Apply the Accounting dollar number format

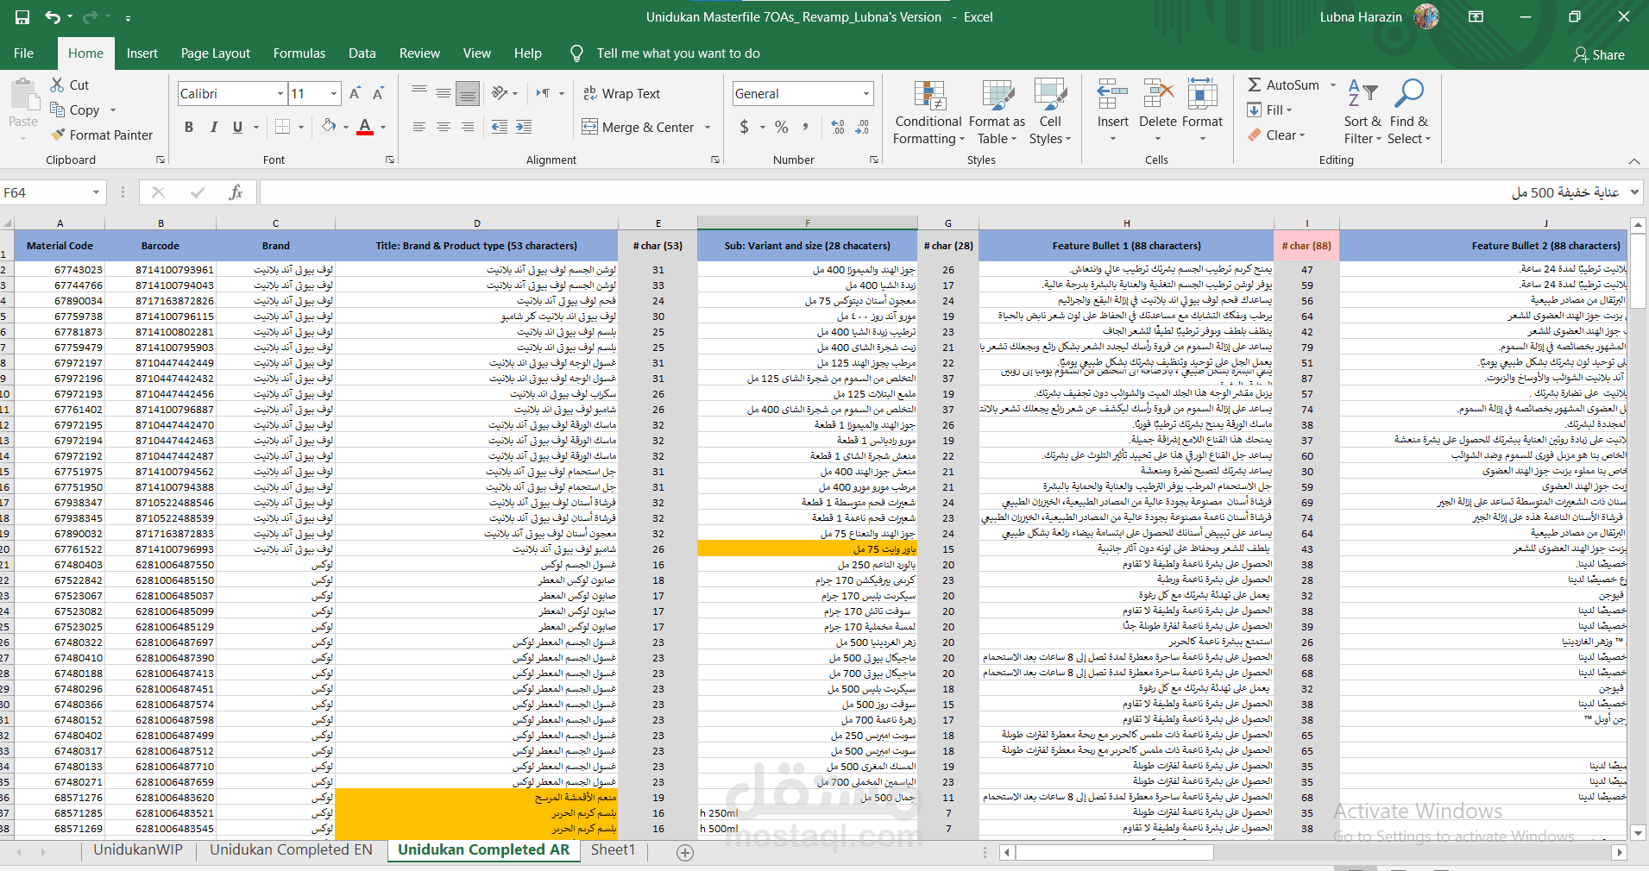[x=745, y=127]
